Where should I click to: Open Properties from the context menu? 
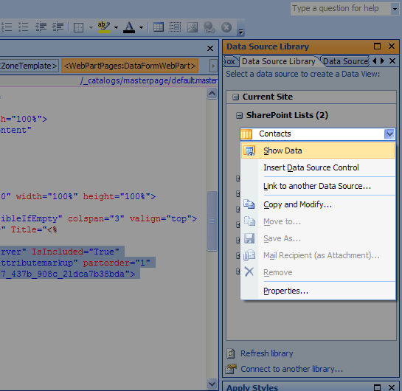285,291
